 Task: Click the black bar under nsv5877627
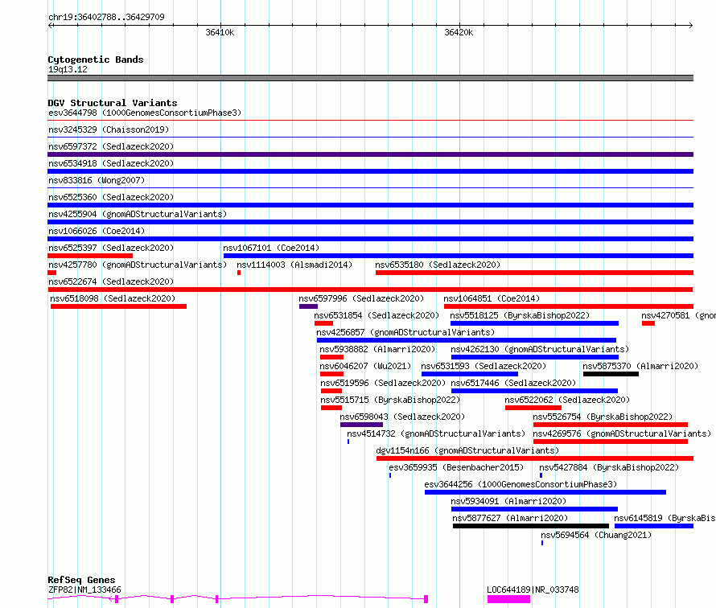tap(531, 526)
